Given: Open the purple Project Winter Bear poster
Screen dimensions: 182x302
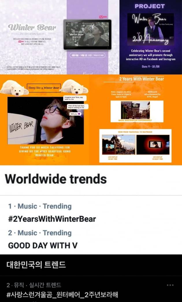Looking at the screenshot, I should 151,37.
